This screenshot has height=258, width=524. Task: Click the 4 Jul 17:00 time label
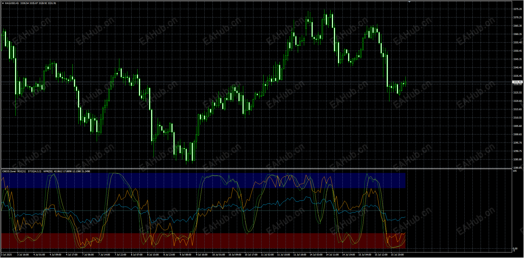pos(72,255)
